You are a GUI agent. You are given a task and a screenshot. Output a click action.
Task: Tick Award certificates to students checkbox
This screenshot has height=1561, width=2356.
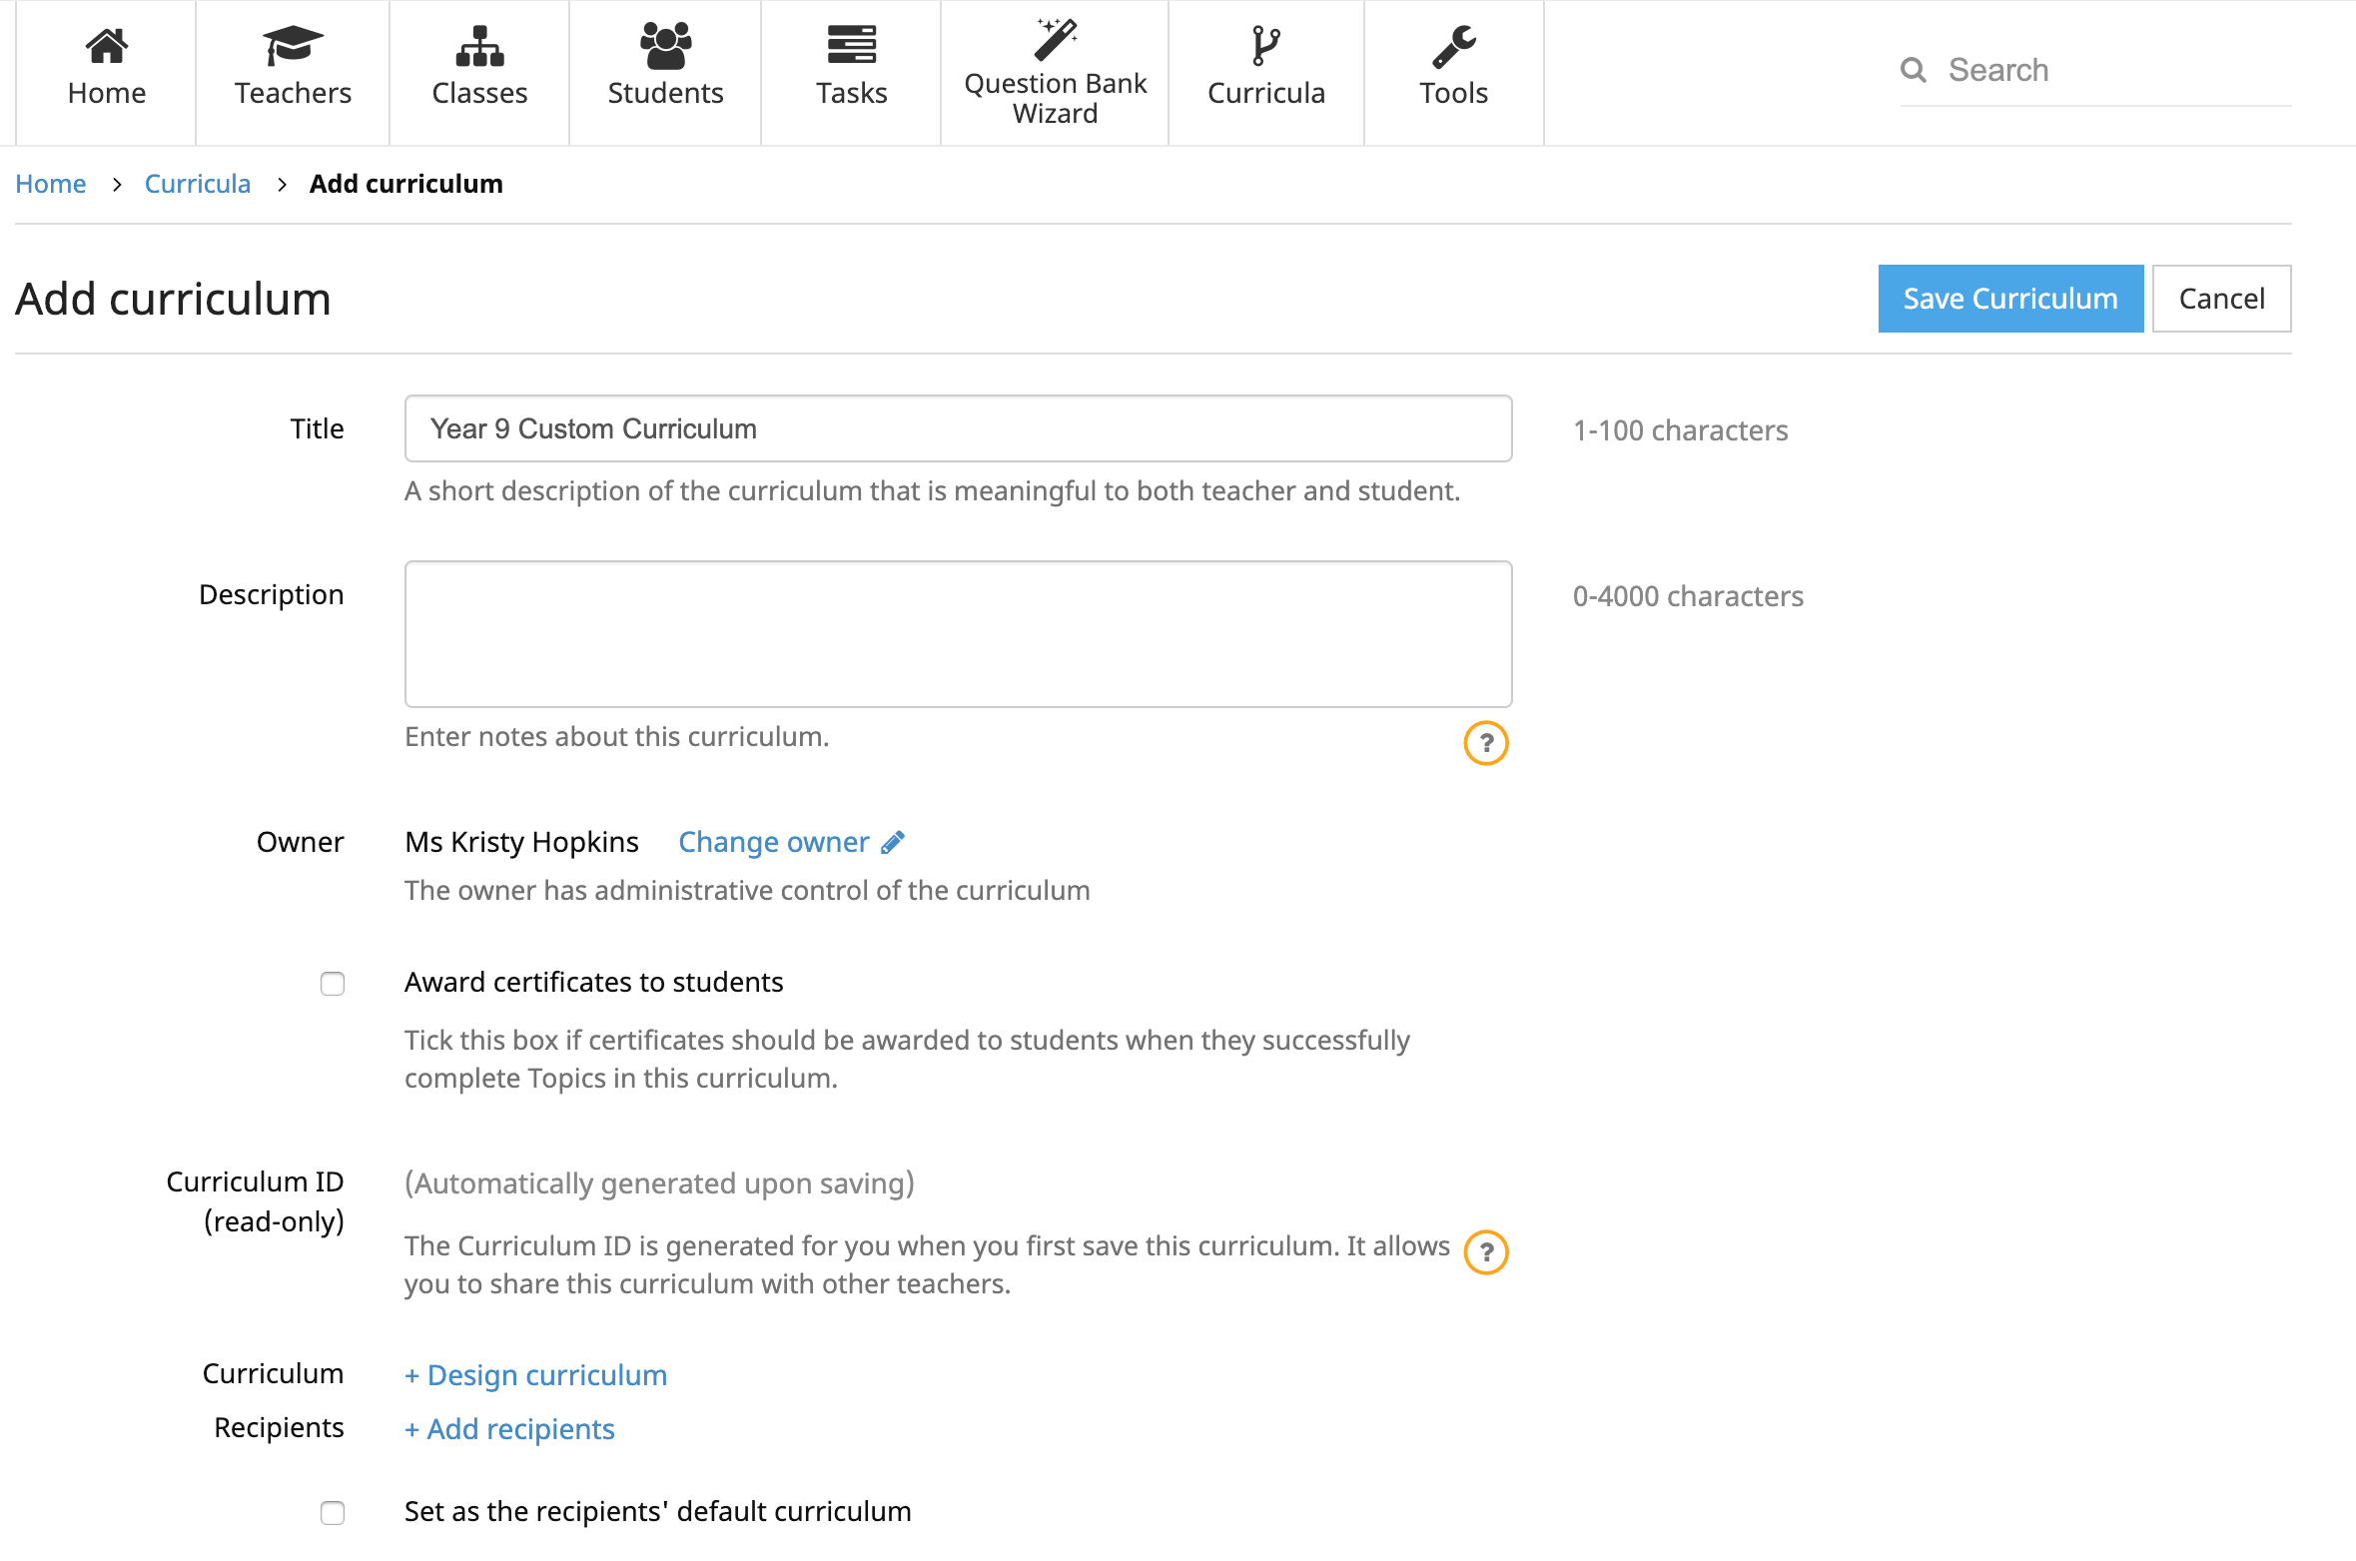pyautogui.click(x=333, y=984)
